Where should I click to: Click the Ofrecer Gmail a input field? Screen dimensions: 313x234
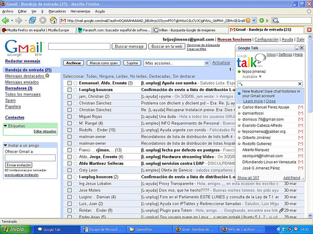pyautogui.click(x=30, y=158)
